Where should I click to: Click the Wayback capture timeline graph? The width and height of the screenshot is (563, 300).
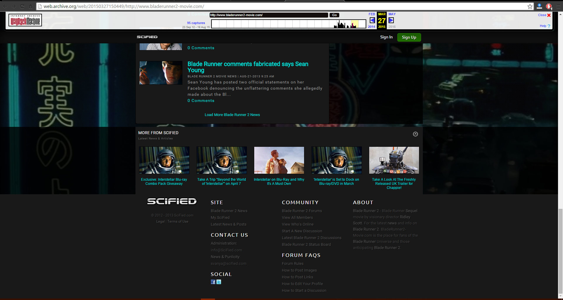point(289,24)
